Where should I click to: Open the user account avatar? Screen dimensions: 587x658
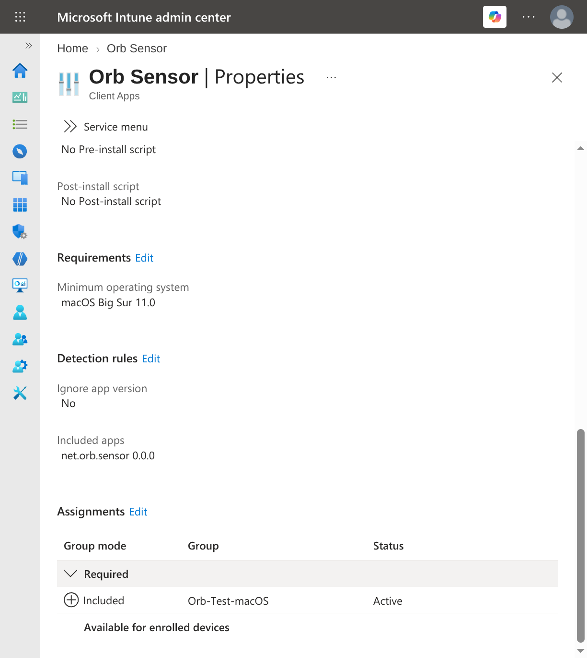click(562, 17)
